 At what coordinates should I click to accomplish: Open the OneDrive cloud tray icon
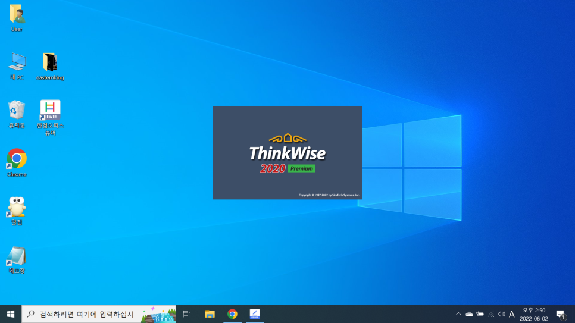469,314
